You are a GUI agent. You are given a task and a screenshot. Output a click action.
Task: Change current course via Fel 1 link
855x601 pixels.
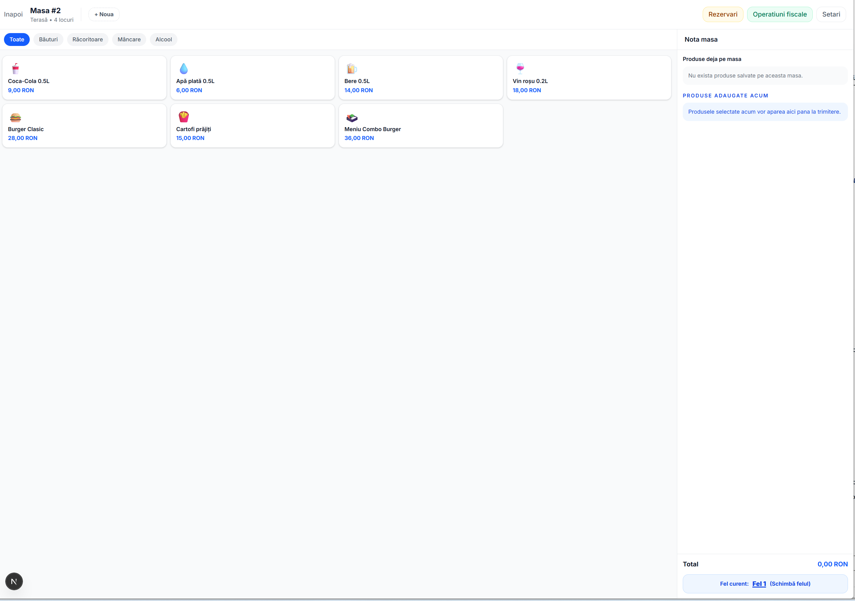pyautogui.click(x=759, y=584)
